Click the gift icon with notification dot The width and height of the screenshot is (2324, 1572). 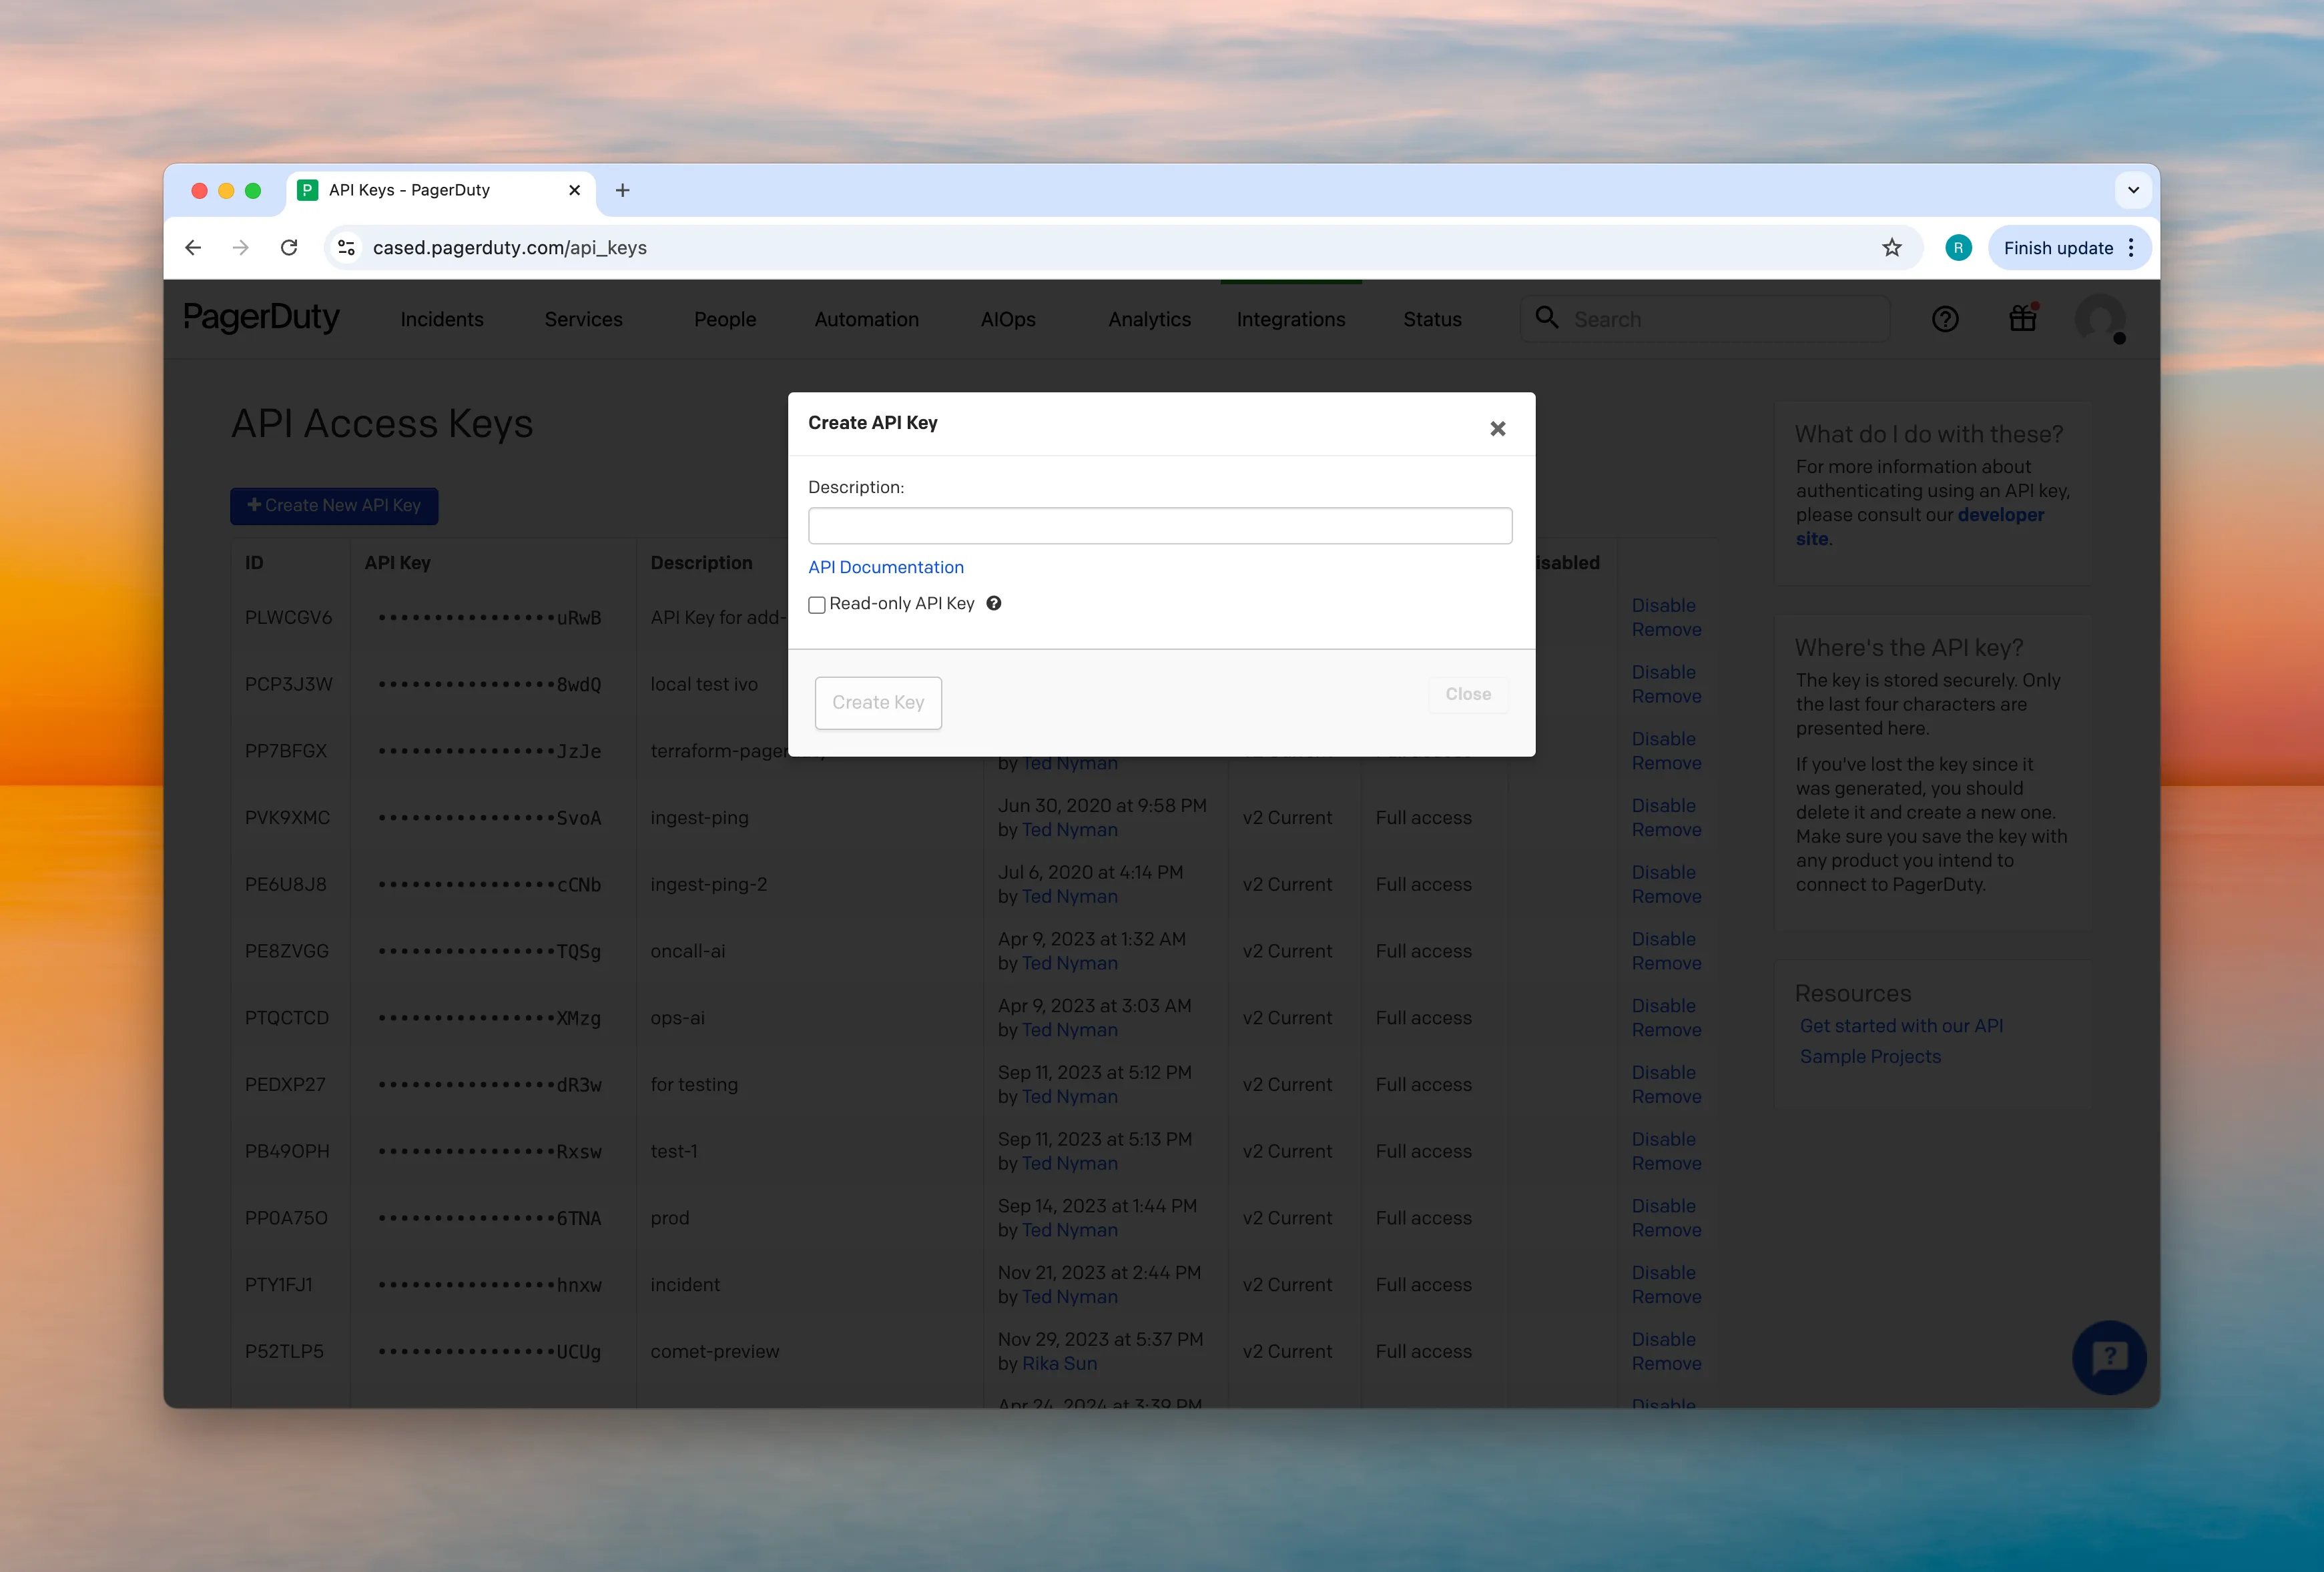pyautogui.click(x=2023, y=318)
